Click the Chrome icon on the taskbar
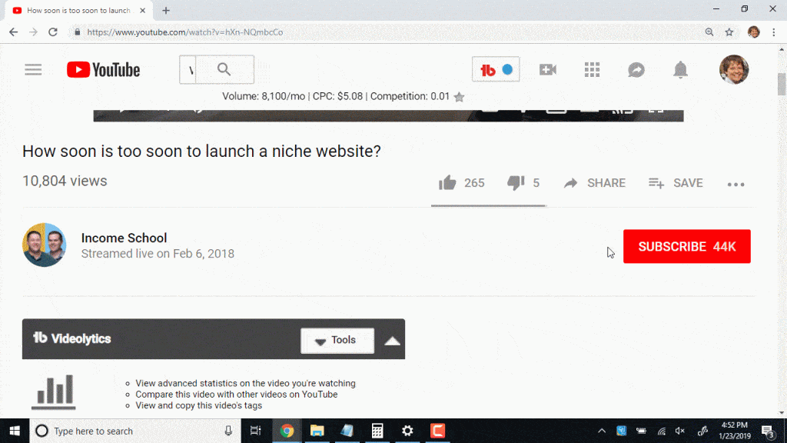 point(287,431)
